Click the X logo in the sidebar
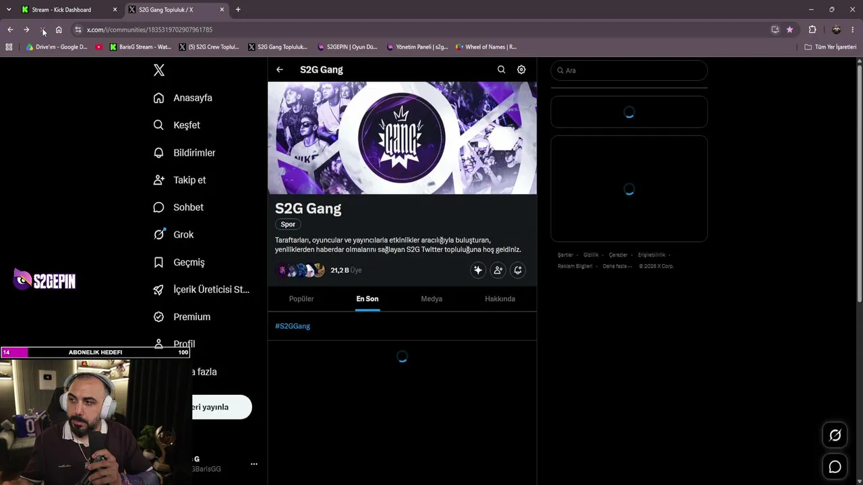The image size is (863, 485). pyautogui.click(x=159, y=70)
